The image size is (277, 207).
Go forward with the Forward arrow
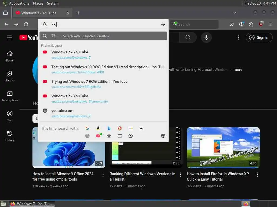[x=16, y=24]
